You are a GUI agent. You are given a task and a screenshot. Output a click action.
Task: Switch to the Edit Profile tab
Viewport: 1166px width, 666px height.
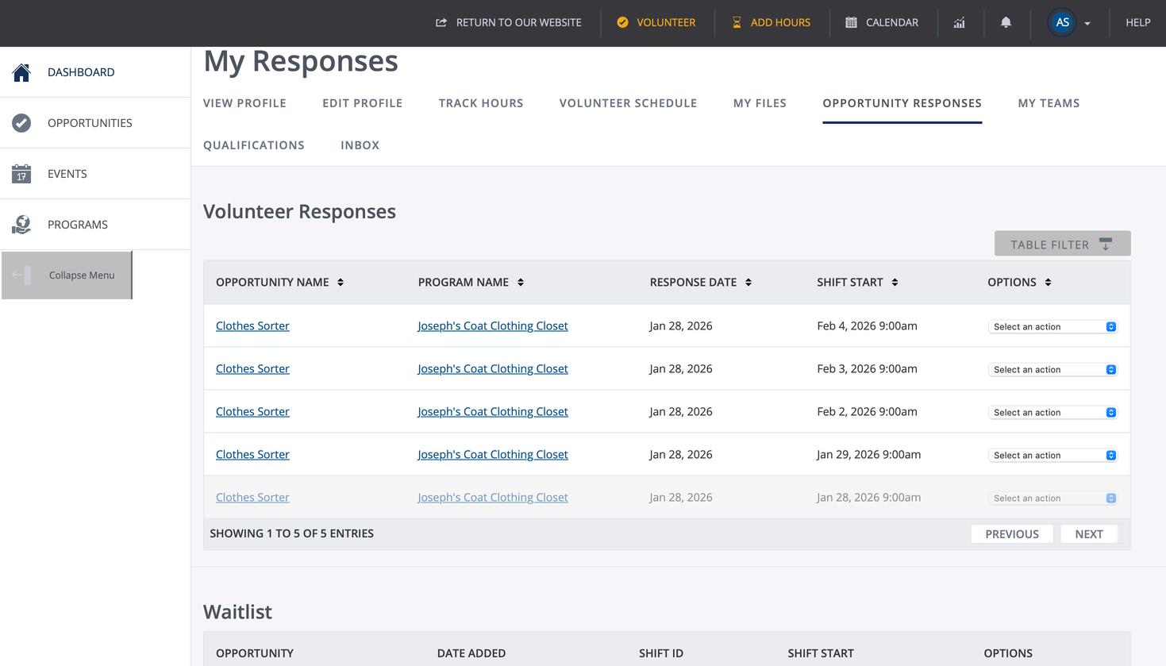362,103
